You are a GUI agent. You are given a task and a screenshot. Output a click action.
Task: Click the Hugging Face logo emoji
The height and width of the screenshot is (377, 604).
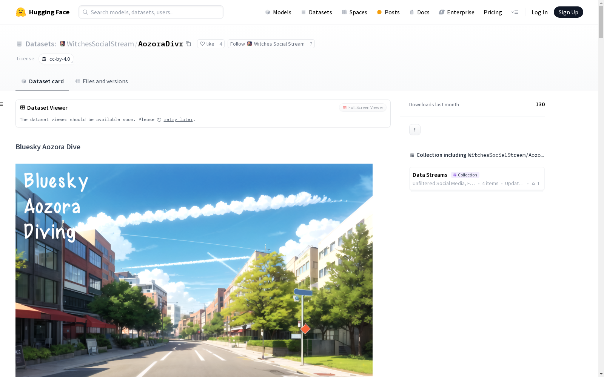[21, 12]
